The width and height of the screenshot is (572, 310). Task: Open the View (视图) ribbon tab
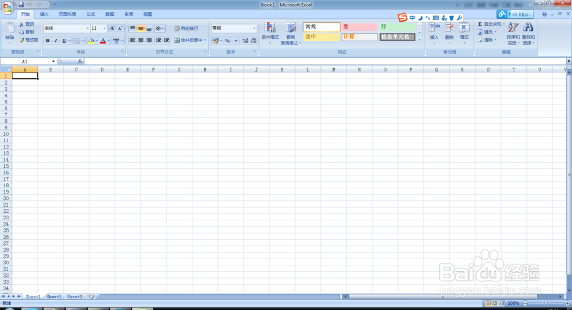(x=148, y=14)
